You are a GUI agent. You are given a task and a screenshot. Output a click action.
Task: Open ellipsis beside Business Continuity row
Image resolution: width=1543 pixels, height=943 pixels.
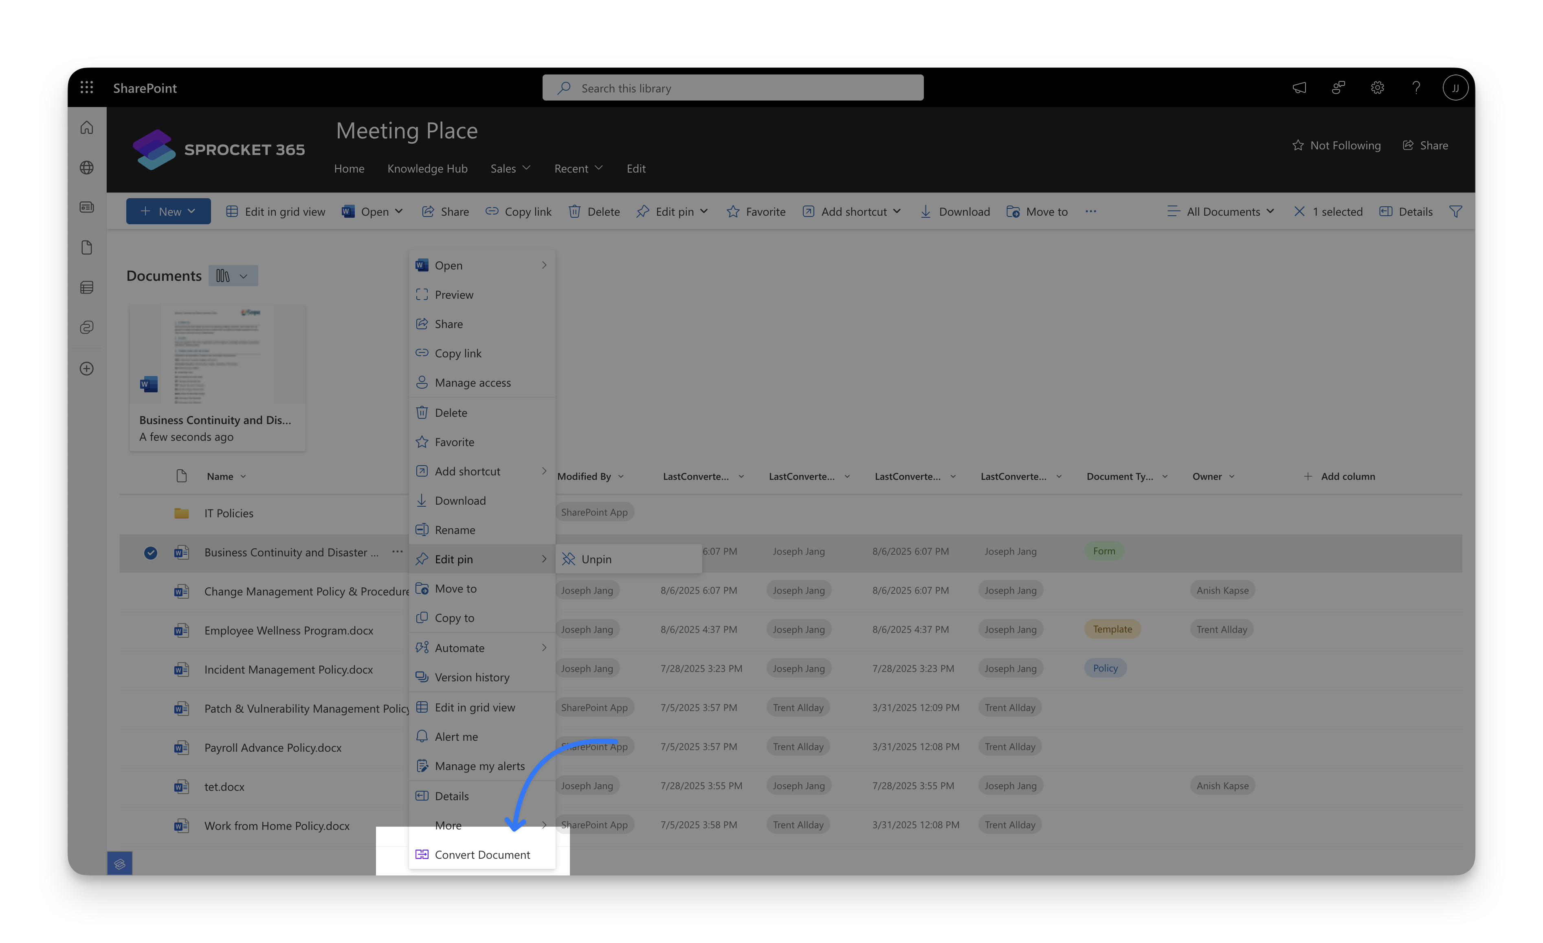point(397,551)
